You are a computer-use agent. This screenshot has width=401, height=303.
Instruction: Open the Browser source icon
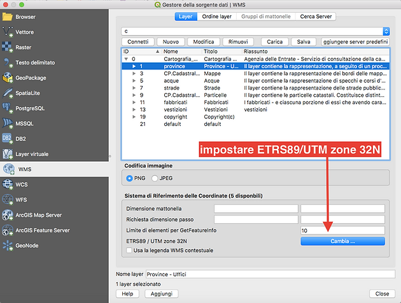tap(7, 17)
